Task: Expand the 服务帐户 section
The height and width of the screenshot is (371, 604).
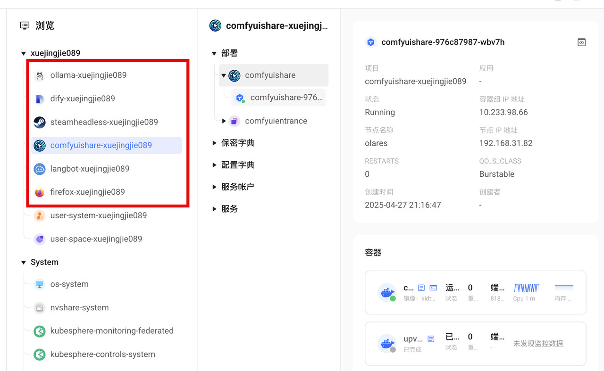Action: point(214,187)
